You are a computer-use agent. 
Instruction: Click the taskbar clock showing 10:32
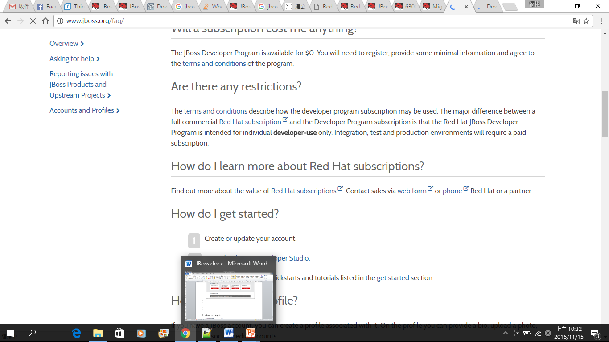click(569, 333)
